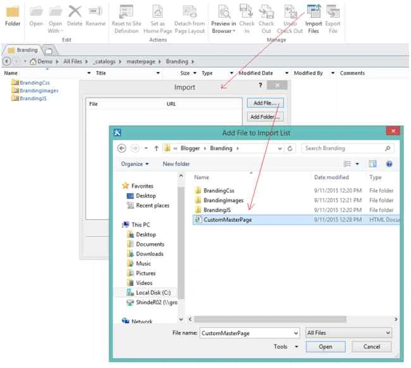Select the CustomMasterPage file

(228, 220)
